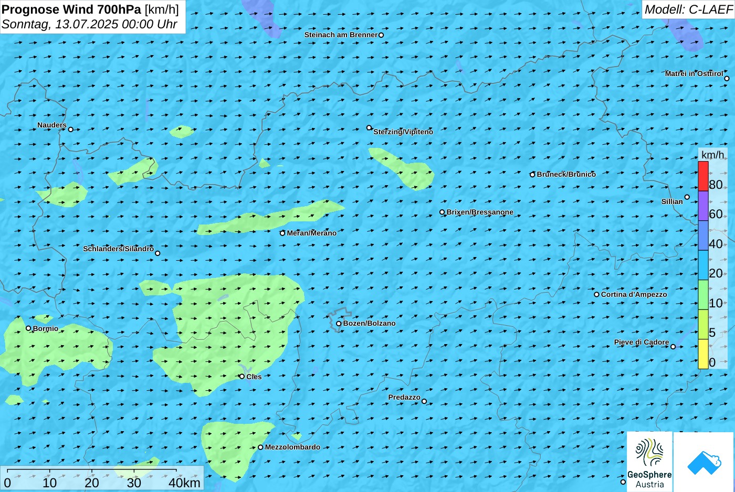The width and height of the screenshot is (735, 492).
Task: Click the '10' label on the distance scale bar
Action: click(x=50, y=483)
